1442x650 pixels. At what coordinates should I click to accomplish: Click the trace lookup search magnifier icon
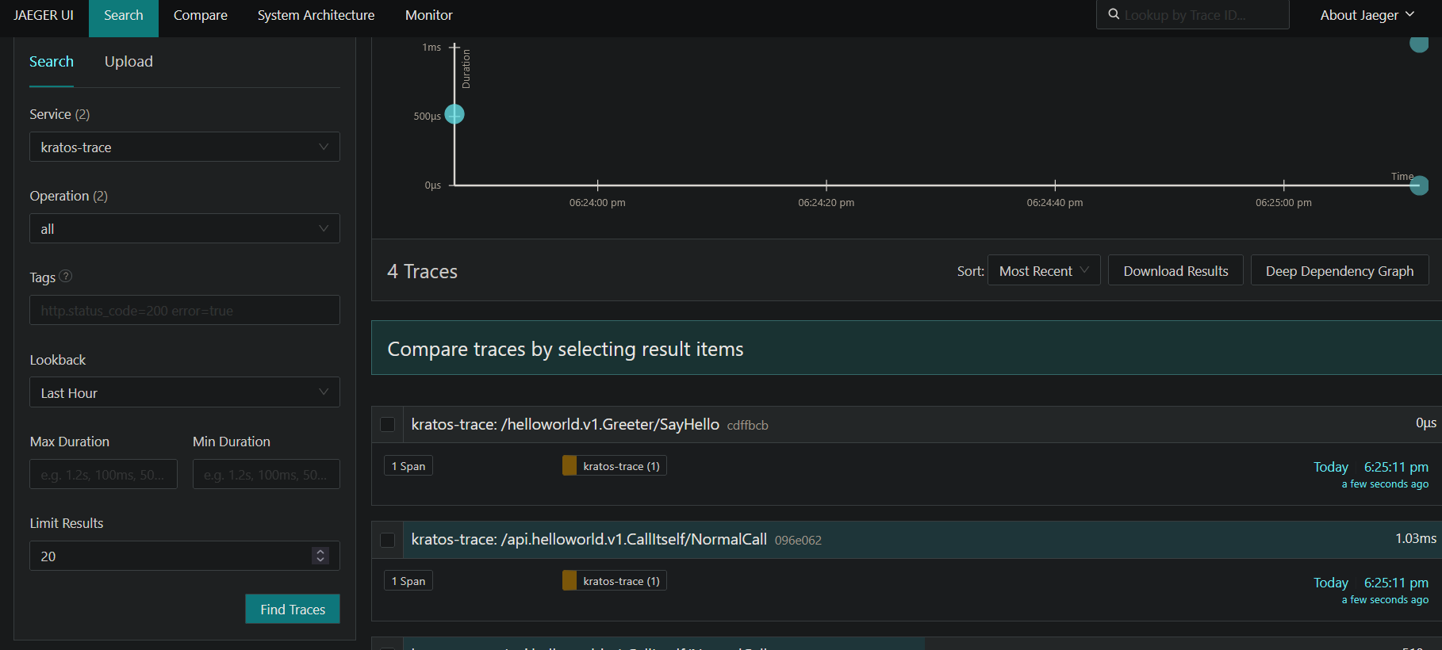click(1114, 14)
